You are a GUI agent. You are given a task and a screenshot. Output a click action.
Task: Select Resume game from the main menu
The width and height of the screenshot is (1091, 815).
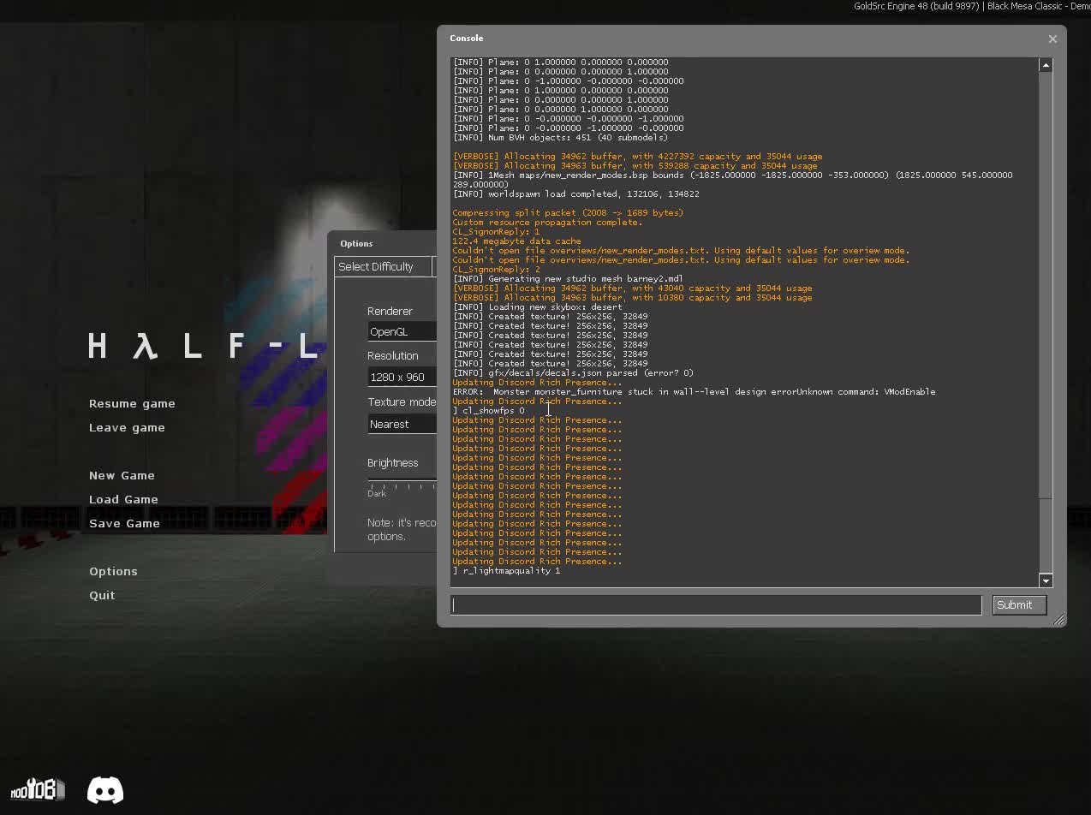click(x=132, y=403)
